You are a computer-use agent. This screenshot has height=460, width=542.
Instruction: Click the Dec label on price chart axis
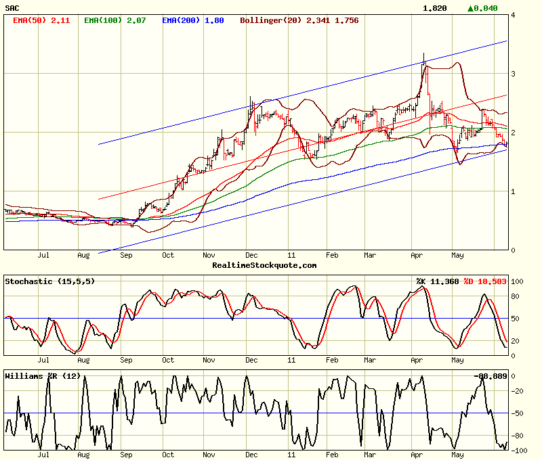(251, 255)
